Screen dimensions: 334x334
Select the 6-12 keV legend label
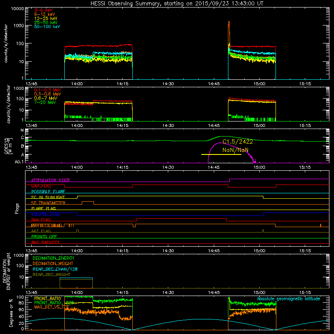[45, 14]
